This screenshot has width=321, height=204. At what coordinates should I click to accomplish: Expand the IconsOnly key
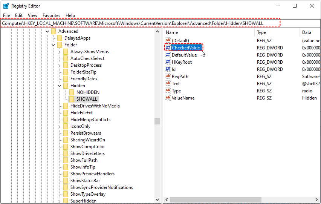coord(60,126)
